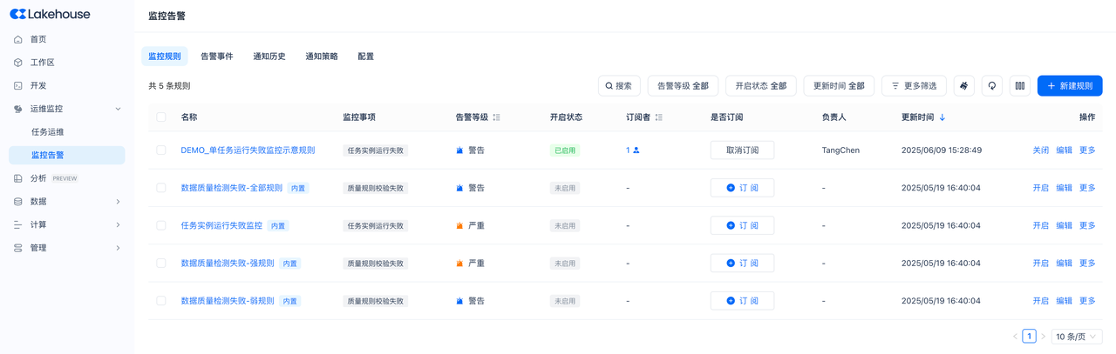Click the clear filters broom icon
The width and height of the screenshot is (1116, 354).
coord(963,86)
